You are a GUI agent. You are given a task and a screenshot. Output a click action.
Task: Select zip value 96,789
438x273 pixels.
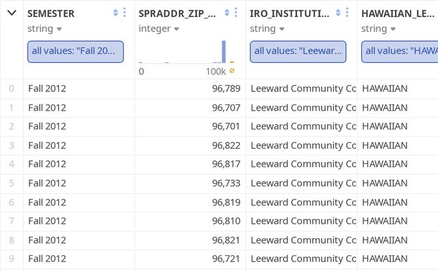[226, 89]
